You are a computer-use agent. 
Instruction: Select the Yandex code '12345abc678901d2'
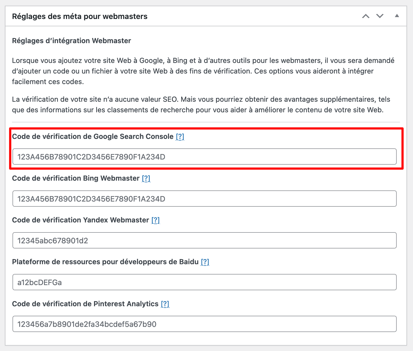tap(53, 240)
